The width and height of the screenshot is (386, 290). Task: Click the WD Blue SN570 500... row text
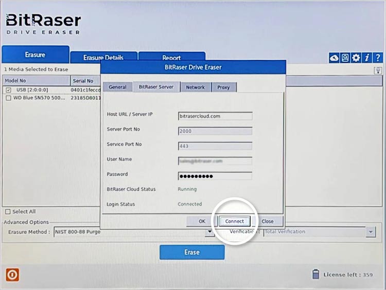[x=39, y=98]
